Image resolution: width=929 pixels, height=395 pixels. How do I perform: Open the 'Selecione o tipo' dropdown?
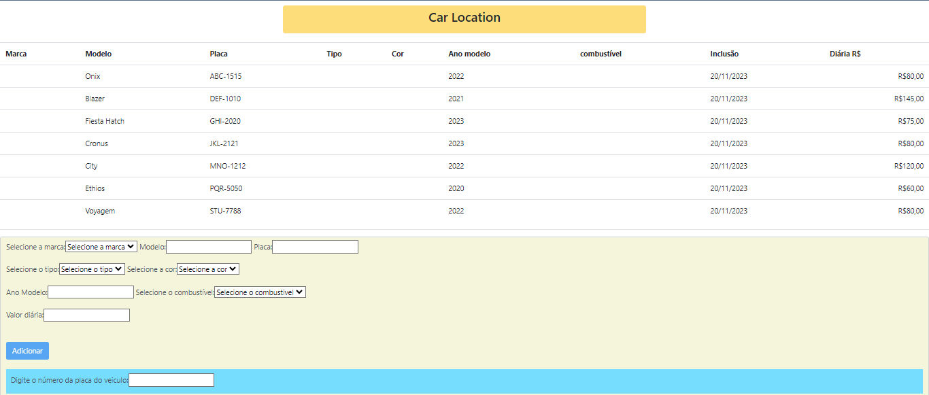(x=92, y=269)
